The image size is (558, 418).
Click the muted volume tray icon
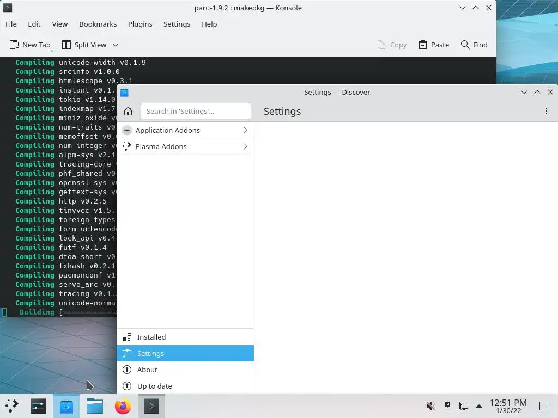pyautogui.click(x=431, y=406)
